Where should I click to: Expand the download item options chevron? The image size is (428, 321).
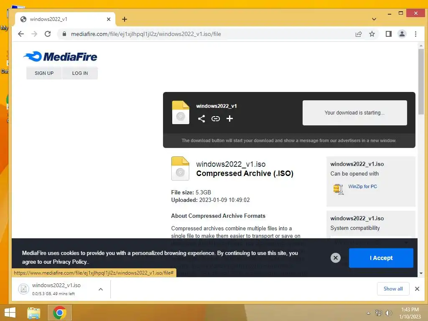click(x=101, y=289)
